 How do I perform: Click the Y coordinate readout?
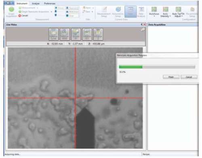click(x=76, y=44)
